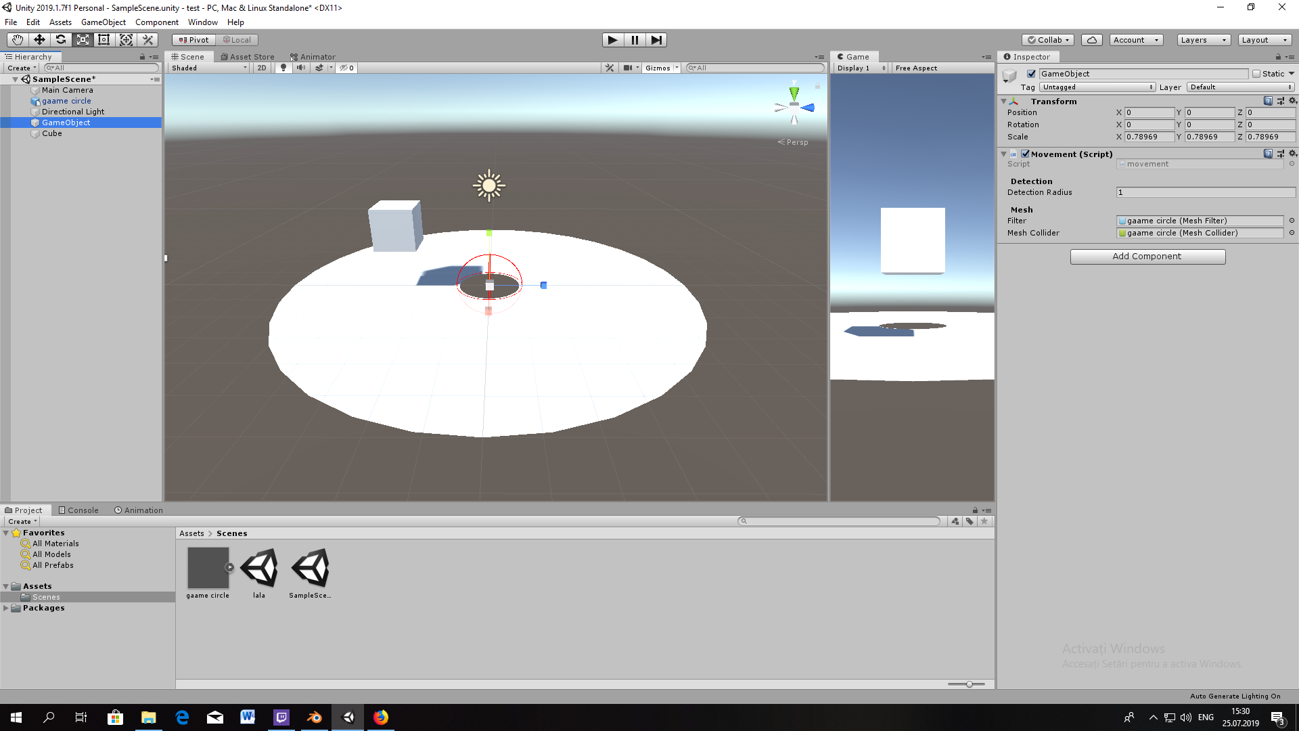Toggle the Static checkbox

coord(1256,74)
